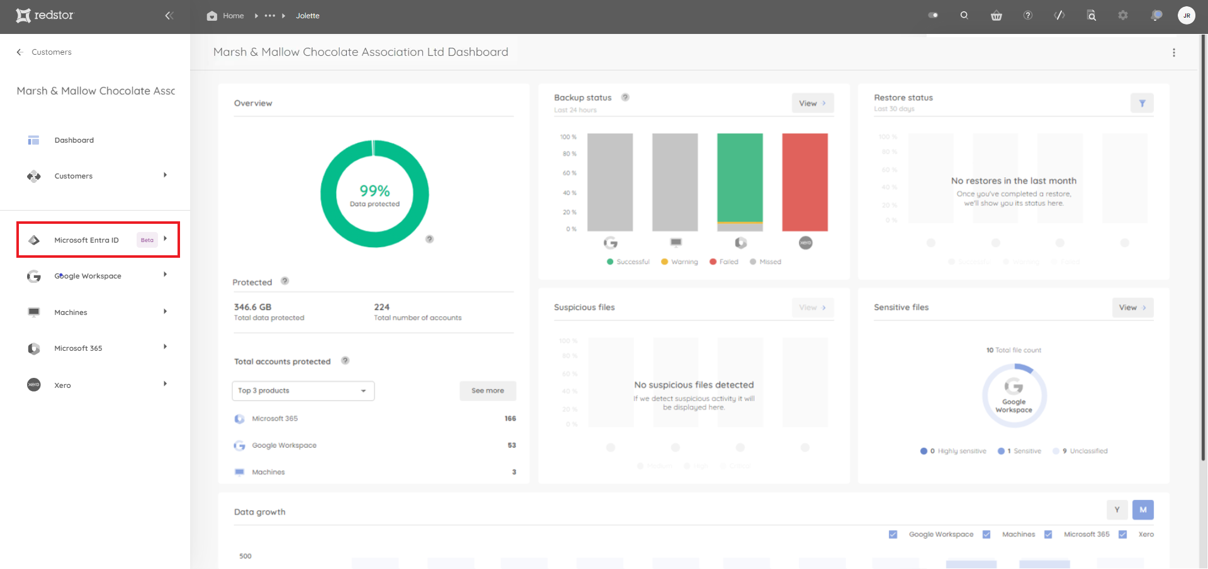Click the Home breadcrumb link

point(233,16)
